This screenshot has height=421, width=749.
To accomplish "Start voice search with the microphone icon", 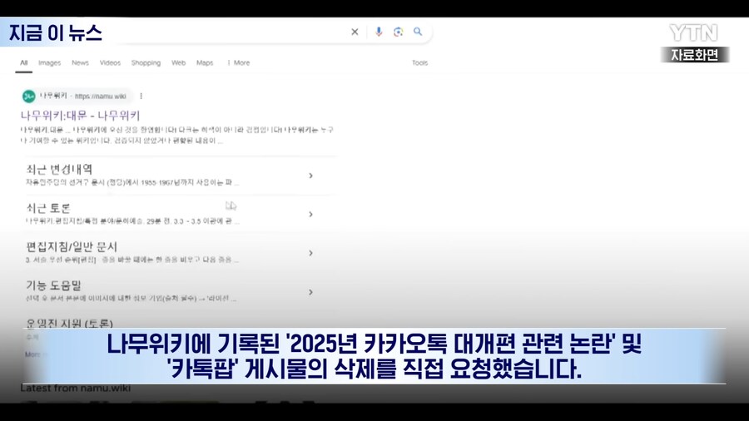I will [x=379, y=32].
